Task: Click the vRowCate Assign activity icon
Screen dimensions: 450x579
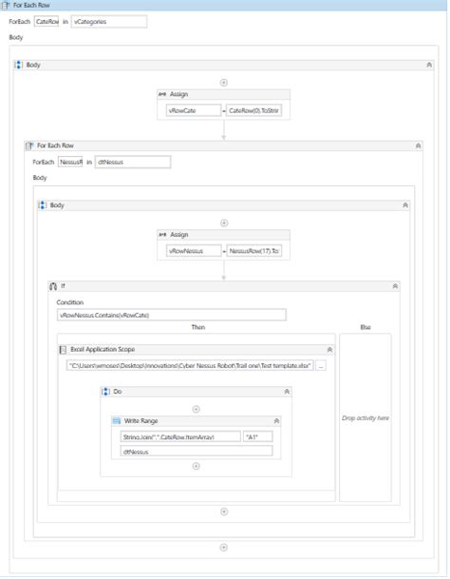Action: click(x=162, y=94)
